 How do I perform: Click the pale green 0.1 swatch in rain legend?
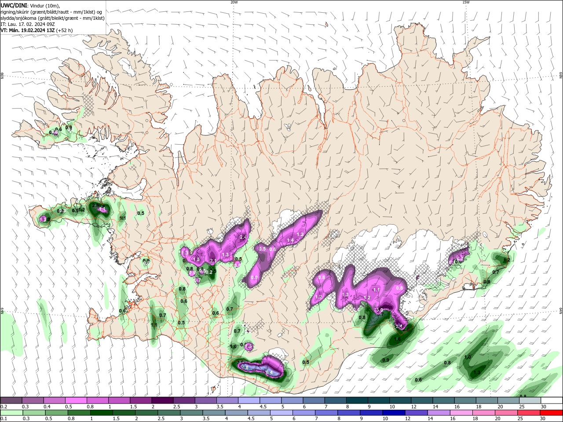click(11, 413)
